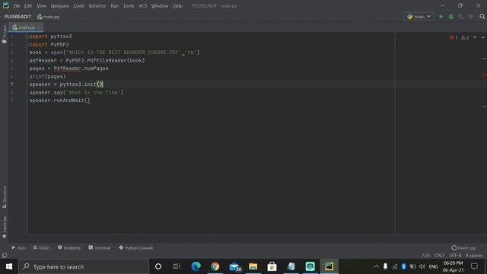Click the ENG language indicator
487x274 pixels.
(433, 266)
